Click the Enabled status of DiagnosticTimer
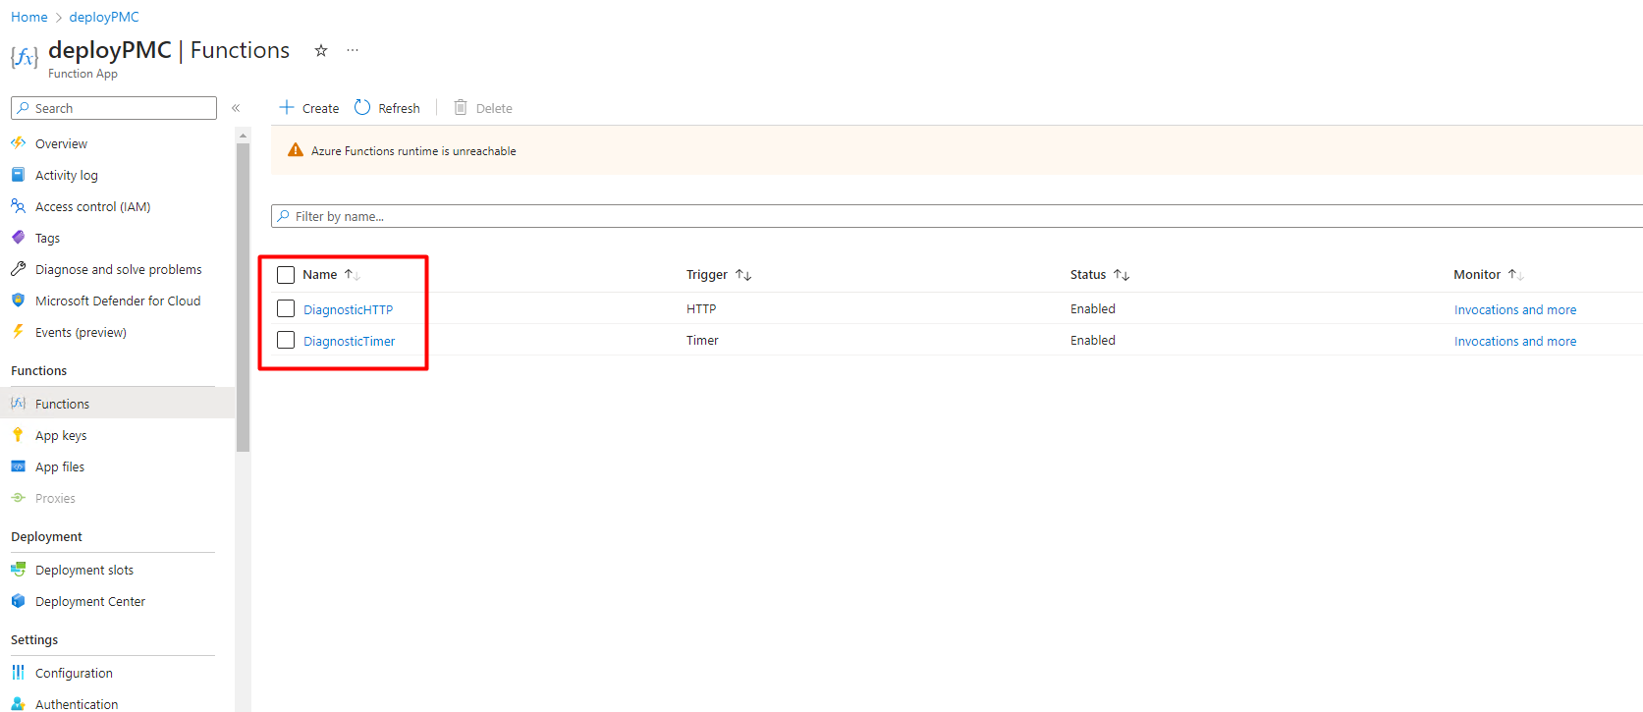The width and height of the screenshot is (1643, 712). [x=1093, y=340]
